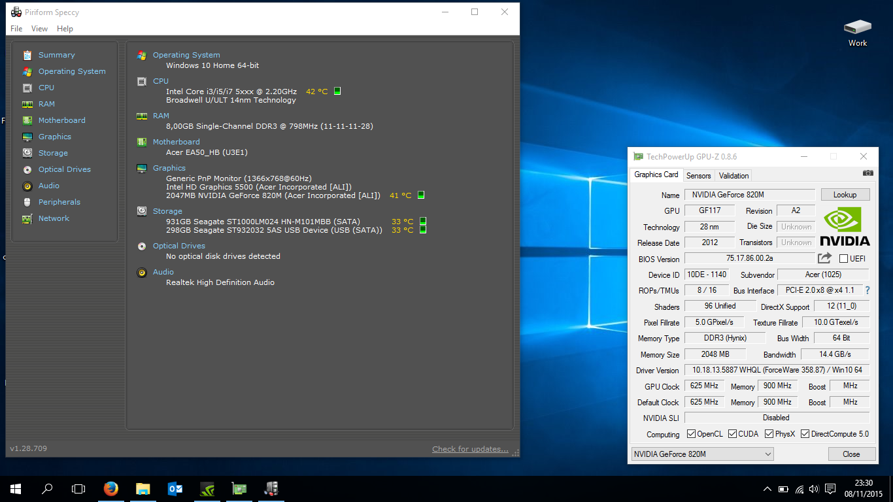Toggle the DirectCompute 5.0 checkbox

click(805, 434)
